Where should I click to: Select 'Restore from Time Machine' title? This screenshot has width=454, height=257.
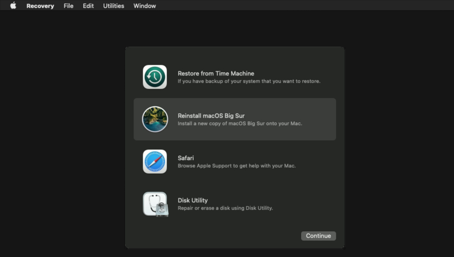(x=216, y=74)
